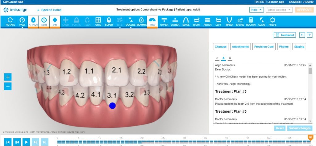Switch to the Changes tab
Viewport: 316px width, 146px height.
[x=220, y=47]
